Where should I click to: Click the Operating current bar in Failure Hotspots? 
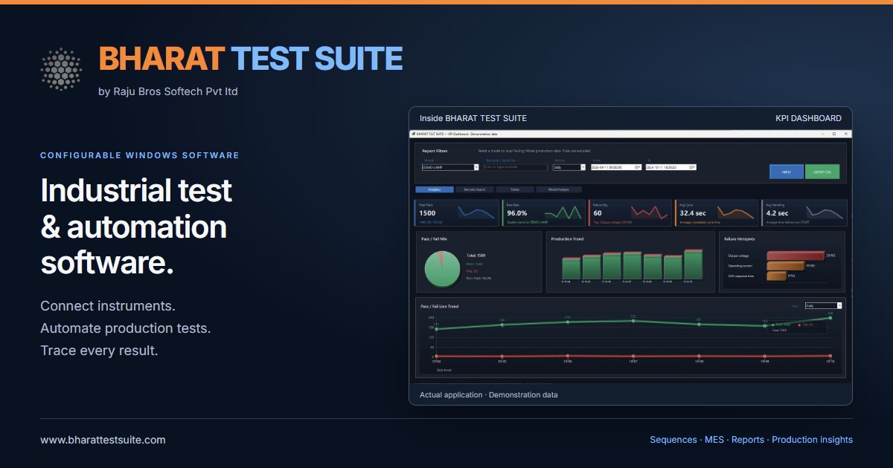(785, 266)
